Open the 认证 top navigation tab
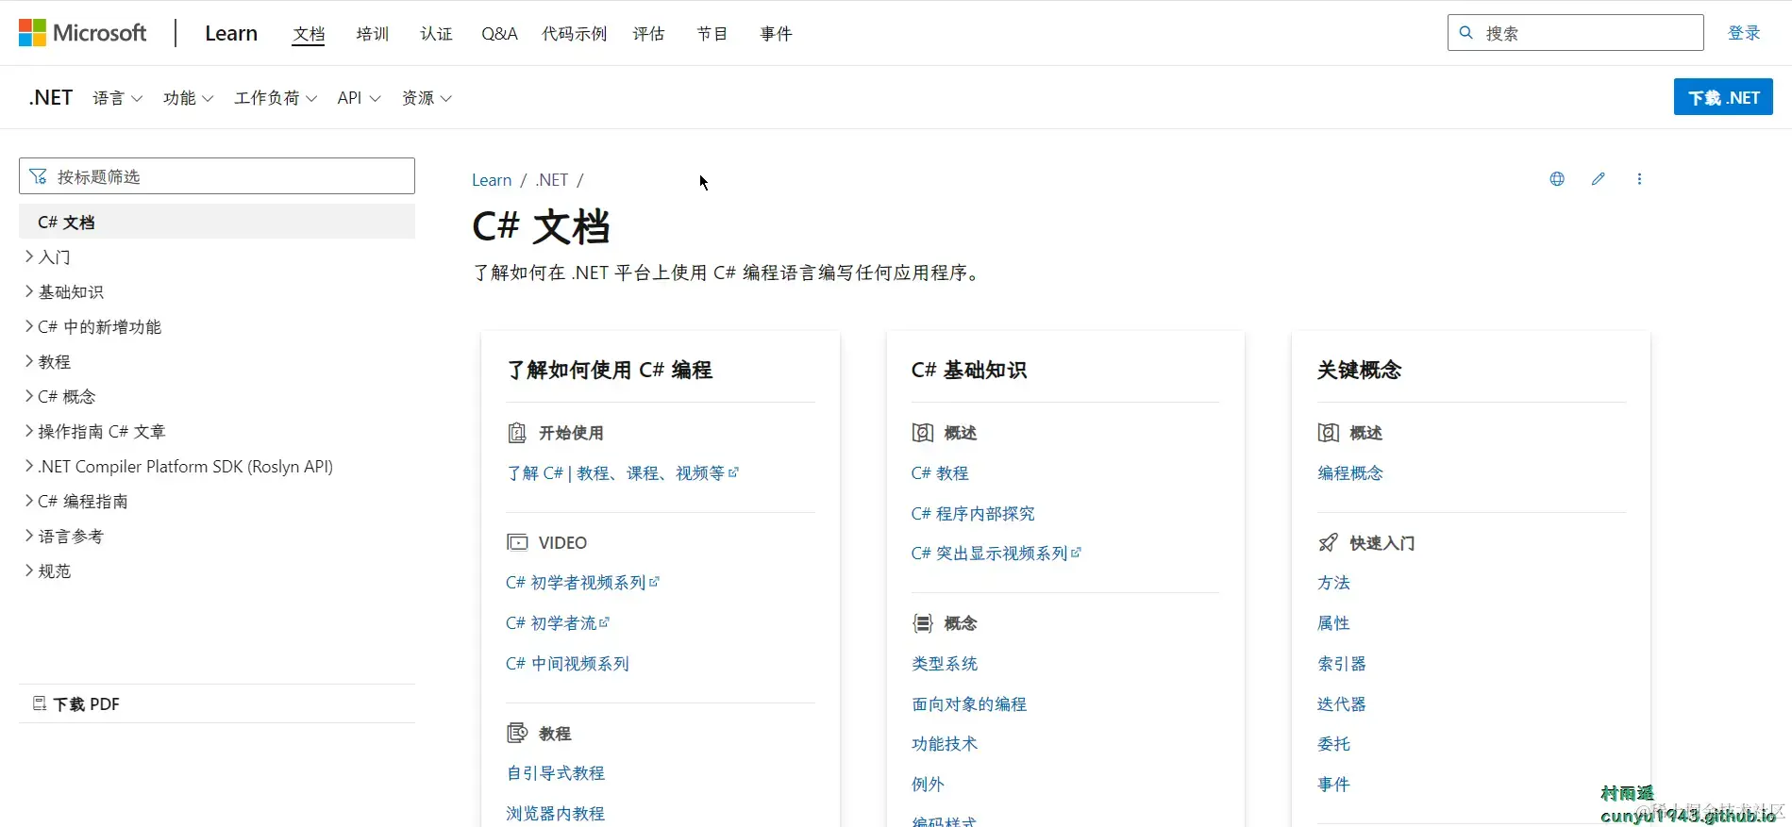The width and height of the screenshot is (1792, 827). coord(436,34)
